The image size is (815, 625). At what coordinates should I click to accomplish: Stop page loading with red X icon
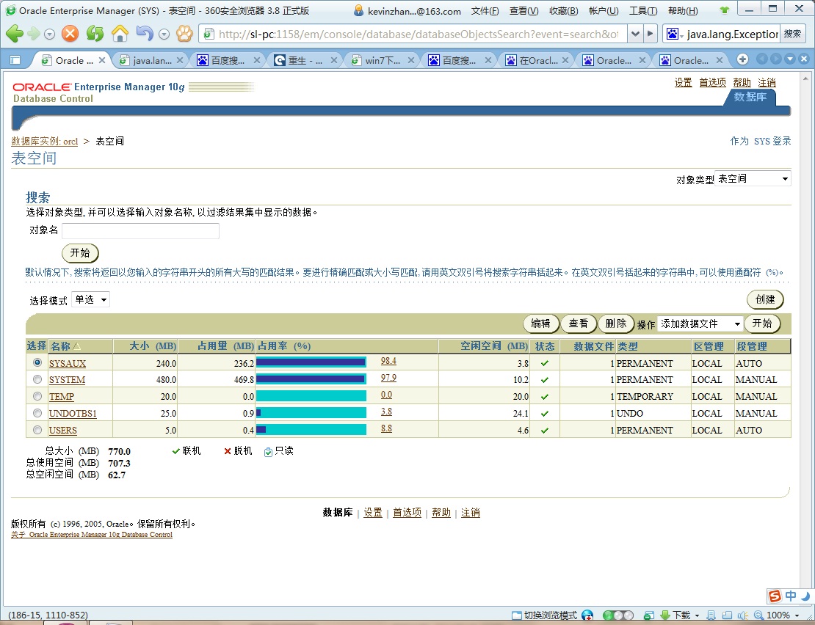point(70,34)
